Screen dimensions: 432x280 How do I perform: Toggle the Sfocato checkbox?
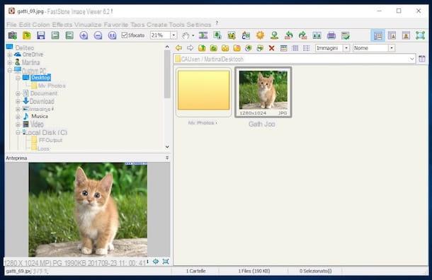[124, 35]
